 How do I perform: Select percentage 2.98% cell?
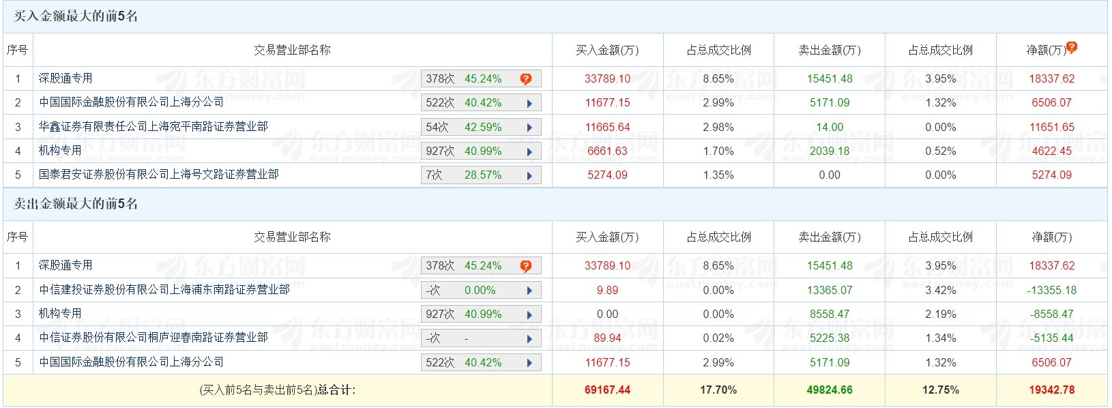pos(718,127)
